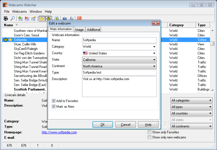Screen dimensions: 217x150
Task: Click the Cancel button in dialog
Action: [x=125, y=125]
